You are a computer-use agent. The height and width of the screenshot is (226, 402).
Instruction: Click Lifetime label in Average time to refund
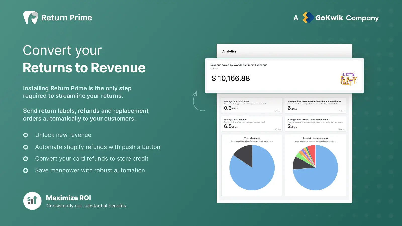click(277, 129)
